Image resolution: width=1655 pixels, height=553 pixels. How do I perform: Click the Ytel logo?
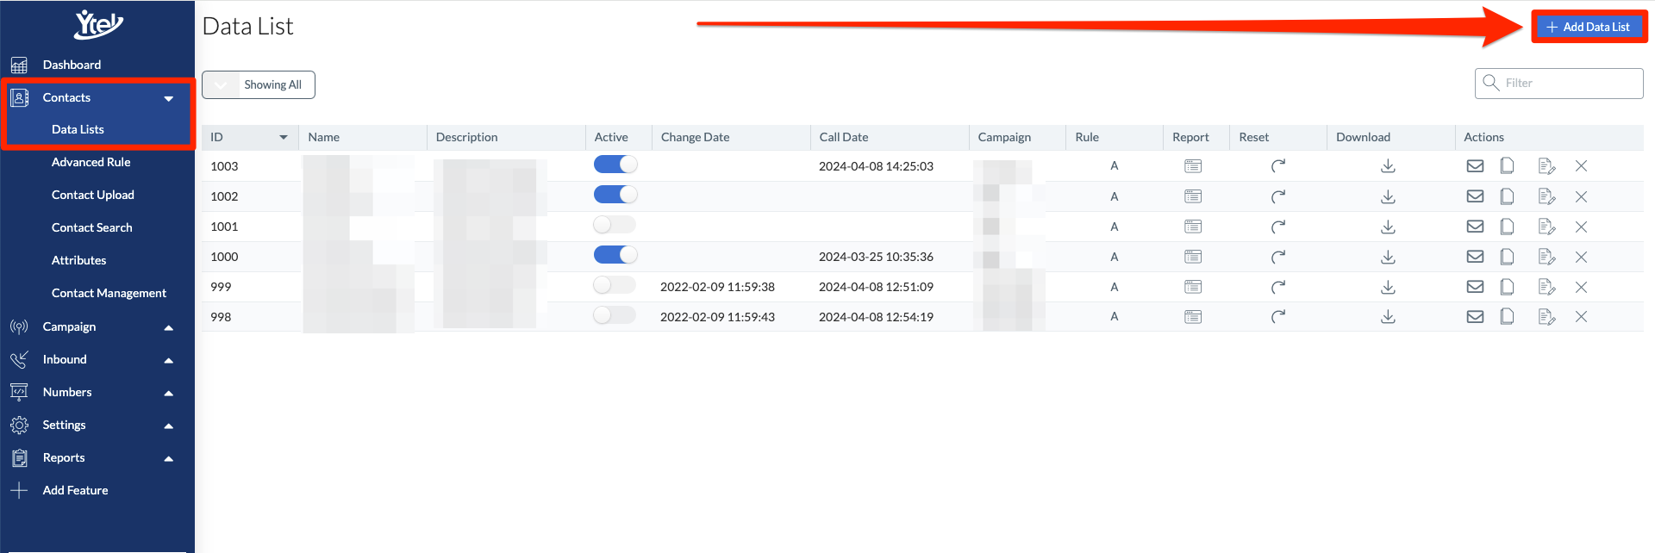point(98,24)
